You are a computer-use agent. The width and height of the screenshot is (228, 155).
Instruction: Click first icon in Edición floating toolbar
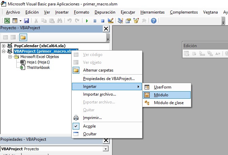pos(187,54)
